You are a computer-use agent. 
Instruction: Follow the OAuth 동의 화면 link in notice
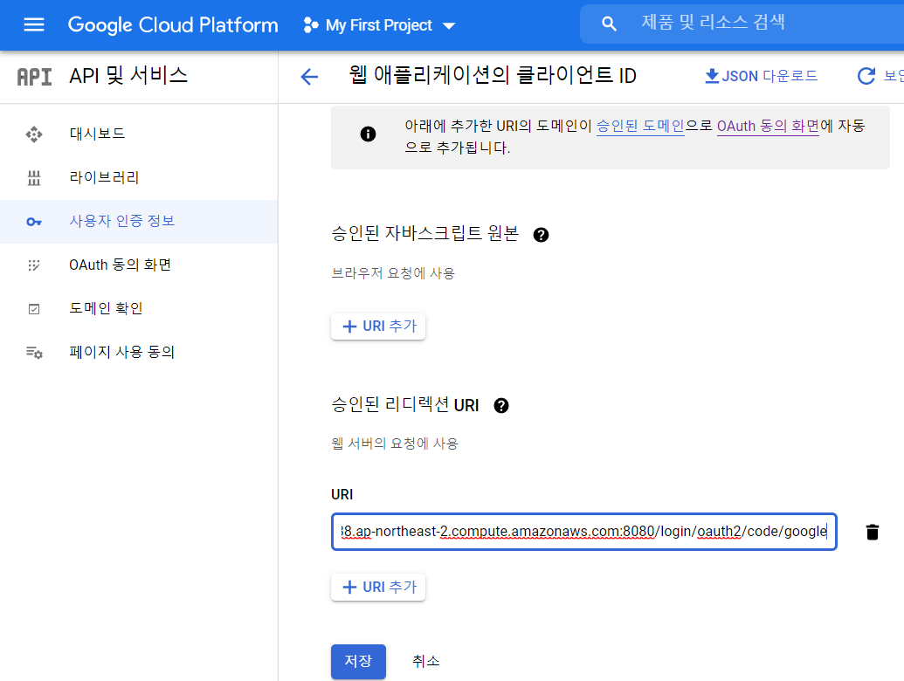(x=768, y=126)
